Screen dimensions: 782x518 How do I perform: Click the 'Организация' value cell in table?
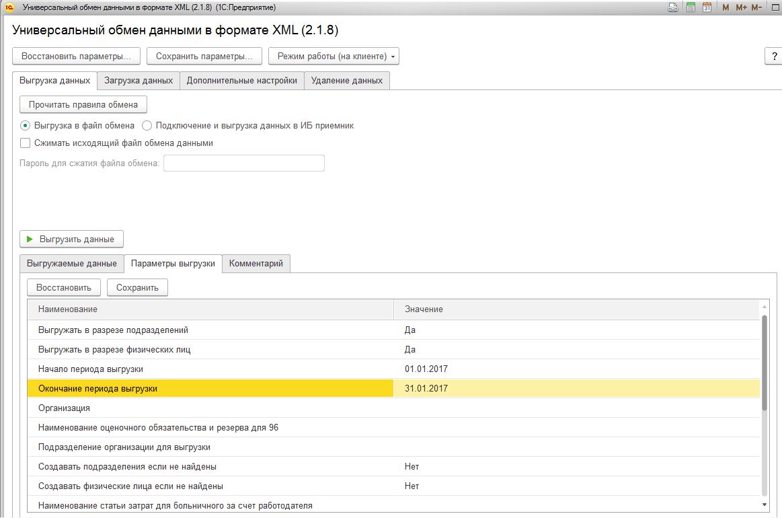[x=576, y=408]
